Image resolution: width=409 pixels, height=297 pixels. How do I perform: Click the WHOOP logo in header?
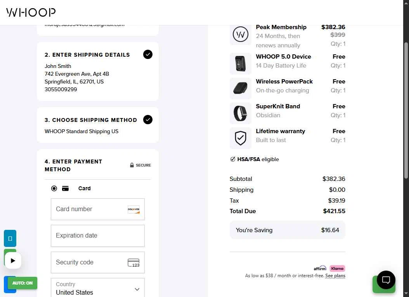(31, 12)
